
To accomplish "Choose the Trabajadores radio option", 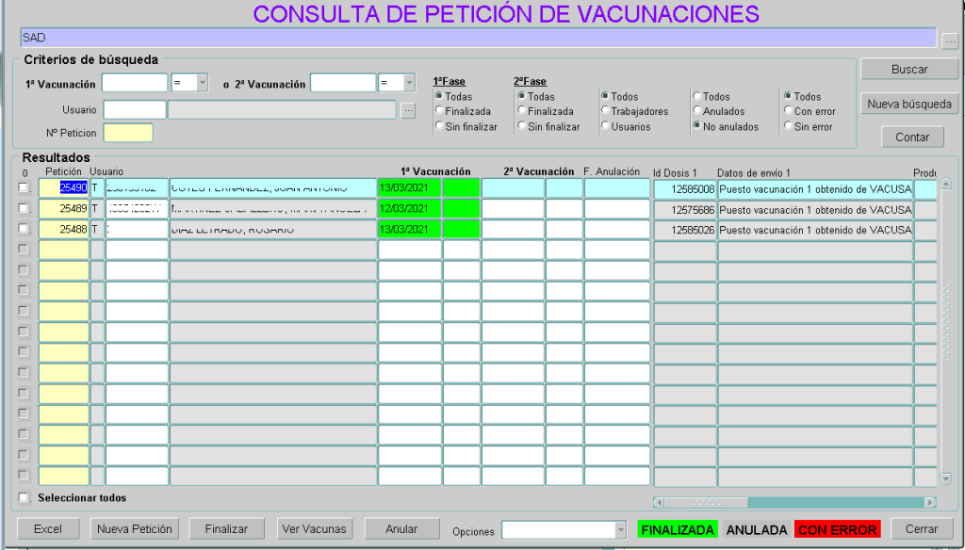I will pyautogui.click(x=604, y=111).
